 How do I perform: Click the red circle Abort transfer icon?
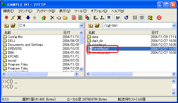159,18
